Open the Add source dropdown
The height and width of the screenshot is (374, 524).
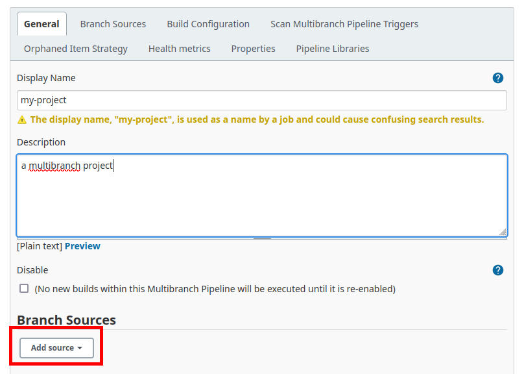[56, 348]
